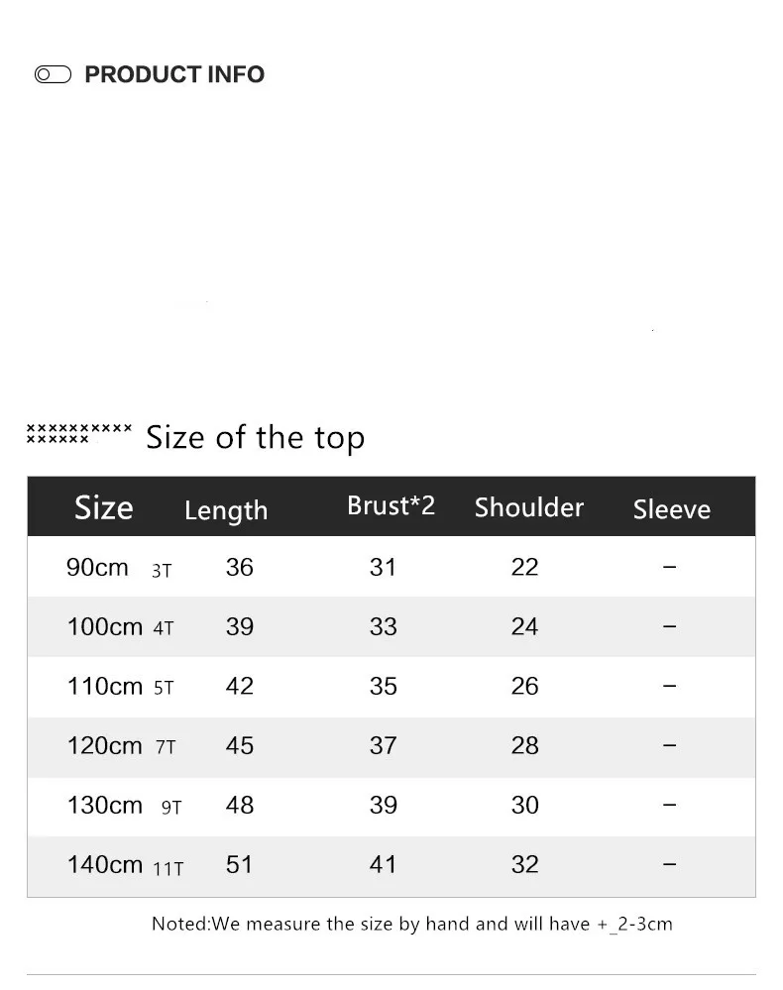Select the 130cm 9T size row

pos(391,806)
